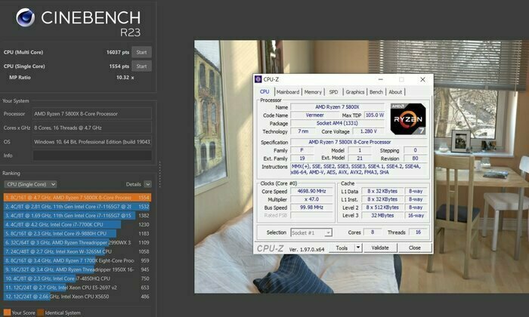Screen dimensions: 529x317
Task: Switch to the CPU tab in CPU-Z
Action: point(264,91)
